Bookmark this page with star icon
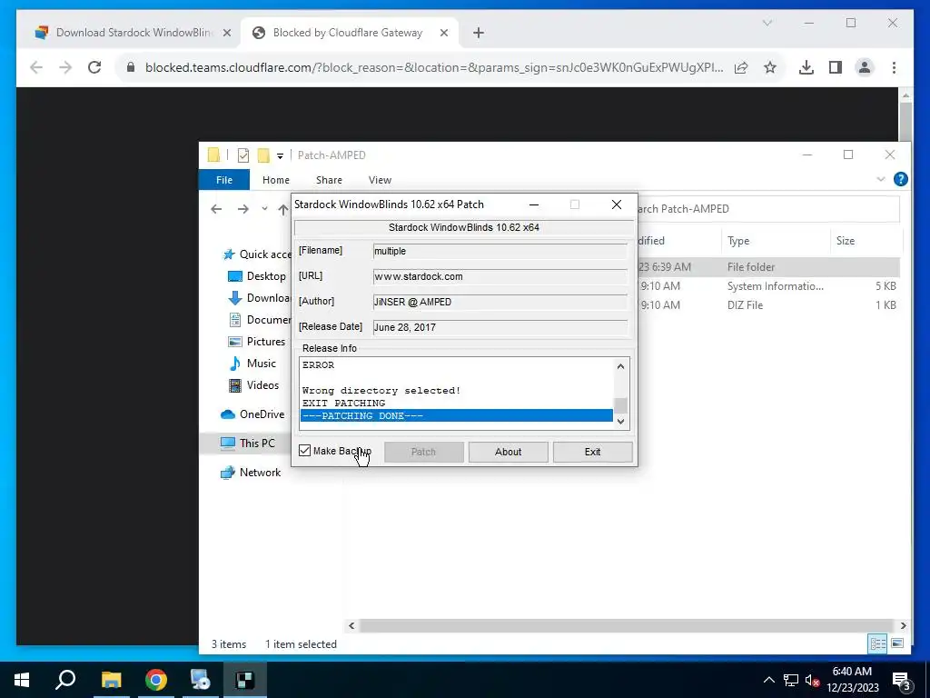Image resolution: width=930 pixels, height=698 pixels. (x=770, y=67)
